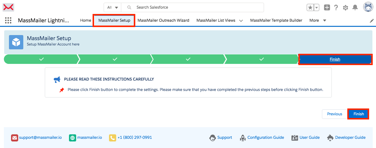The image size is (376, 148).
Task: Go to the fourth completed setup step
Action: tap(262, 59)
